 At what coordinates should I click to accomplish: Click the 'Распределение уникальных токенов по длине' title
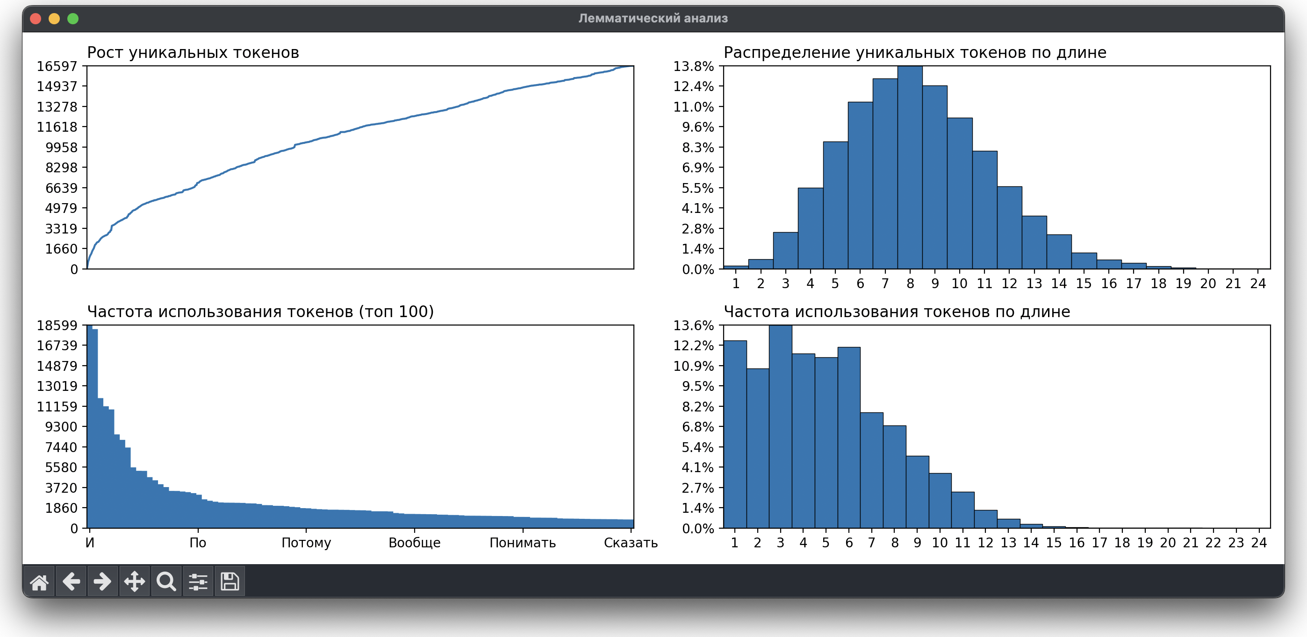[914, 53]
